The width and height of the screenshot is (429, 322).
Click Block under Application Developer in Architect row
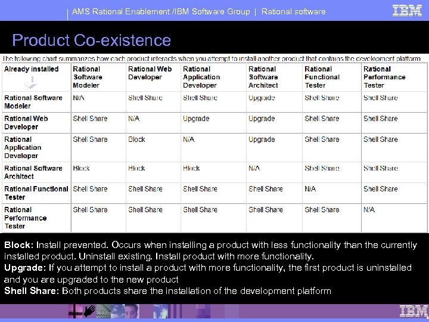(191, 168)
